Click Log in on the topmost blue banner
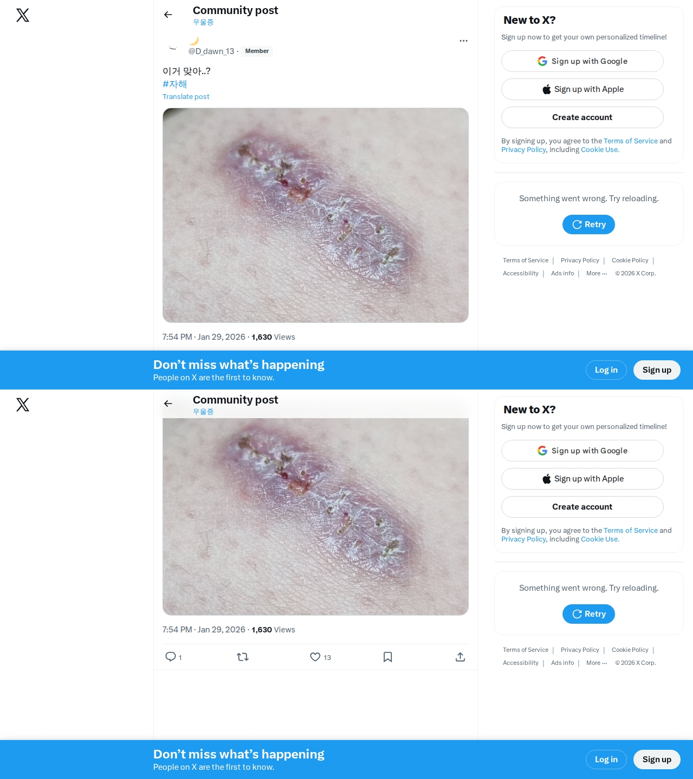693x779 pixels. point(606,370)
